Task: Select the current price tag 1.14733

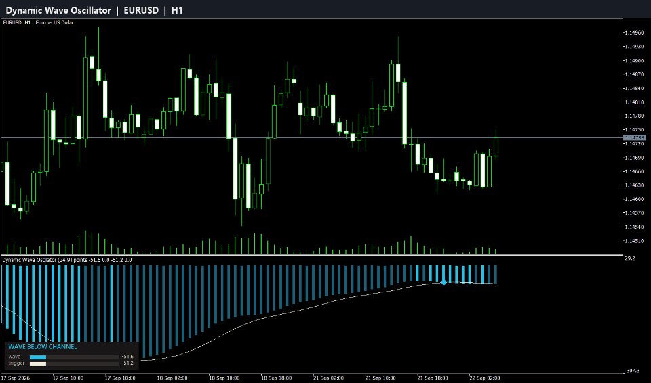Action: [x=635, y=137]
